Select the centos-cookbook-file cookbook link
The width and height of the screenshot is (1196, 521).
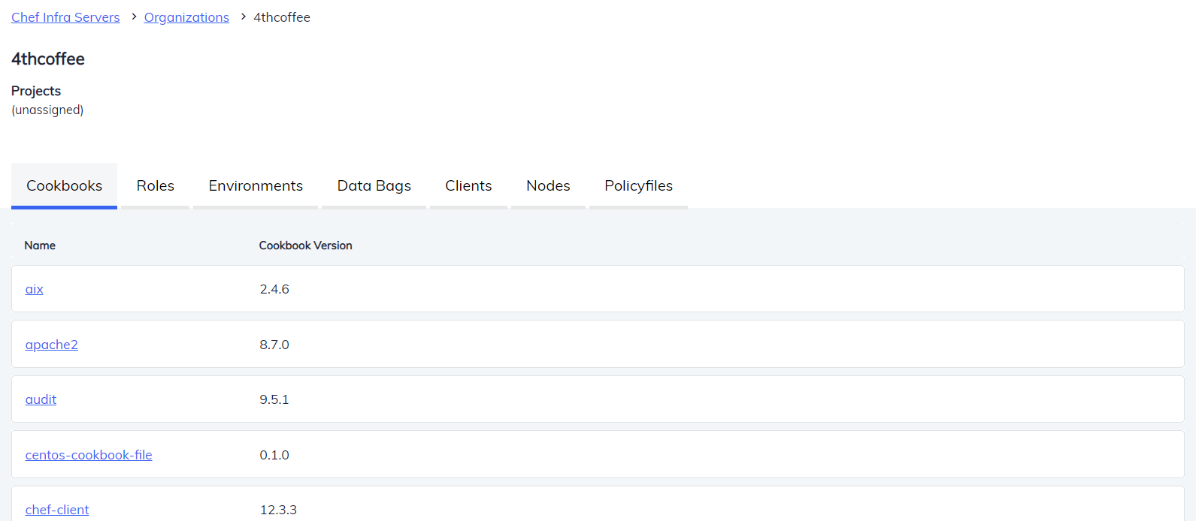[89, 455]
